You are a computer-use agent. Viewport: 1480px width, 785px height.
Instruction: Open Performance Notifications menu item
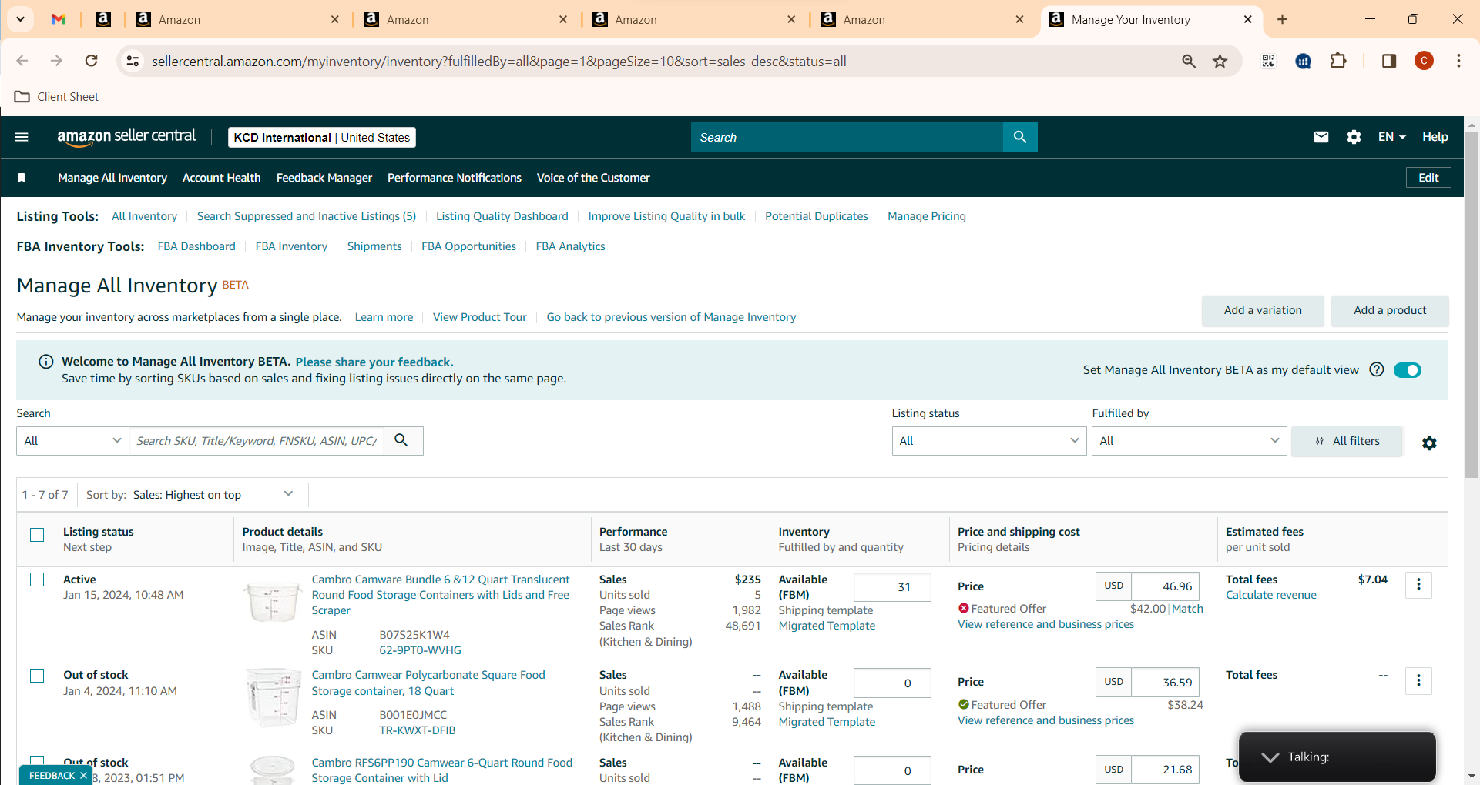pos(455,178)
